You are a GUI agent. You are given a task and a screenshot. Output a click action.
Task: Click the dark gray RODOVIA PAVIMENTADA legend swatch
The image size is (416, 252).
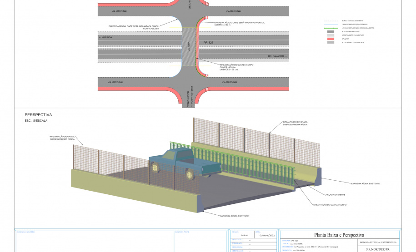click(331, 31)
